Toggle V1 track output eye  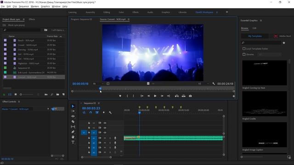[x=105, y=132]
